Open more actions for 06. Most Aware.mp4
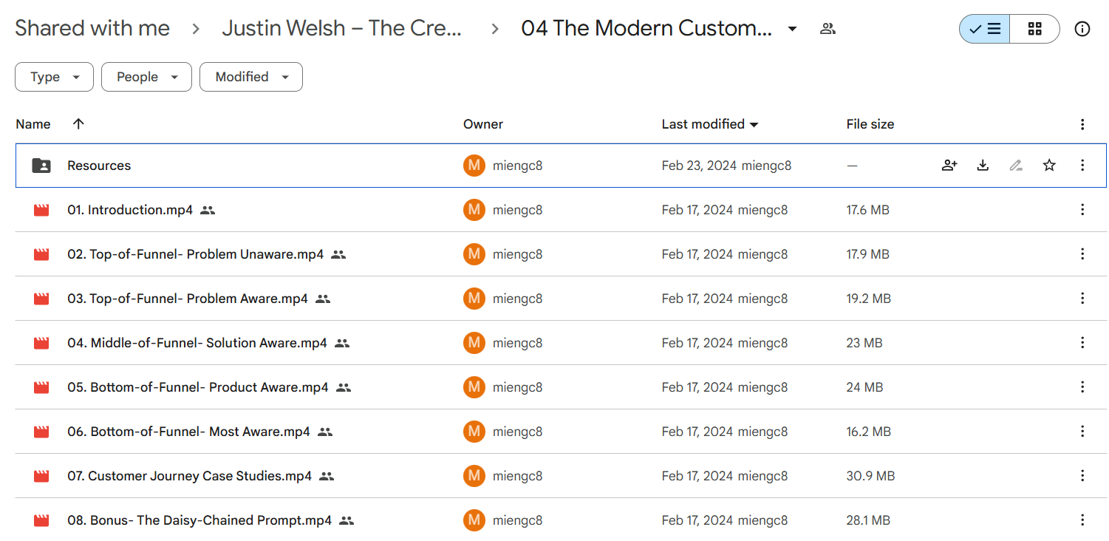Viewport: 1109px width, 541px height. tap(1082, 432)
